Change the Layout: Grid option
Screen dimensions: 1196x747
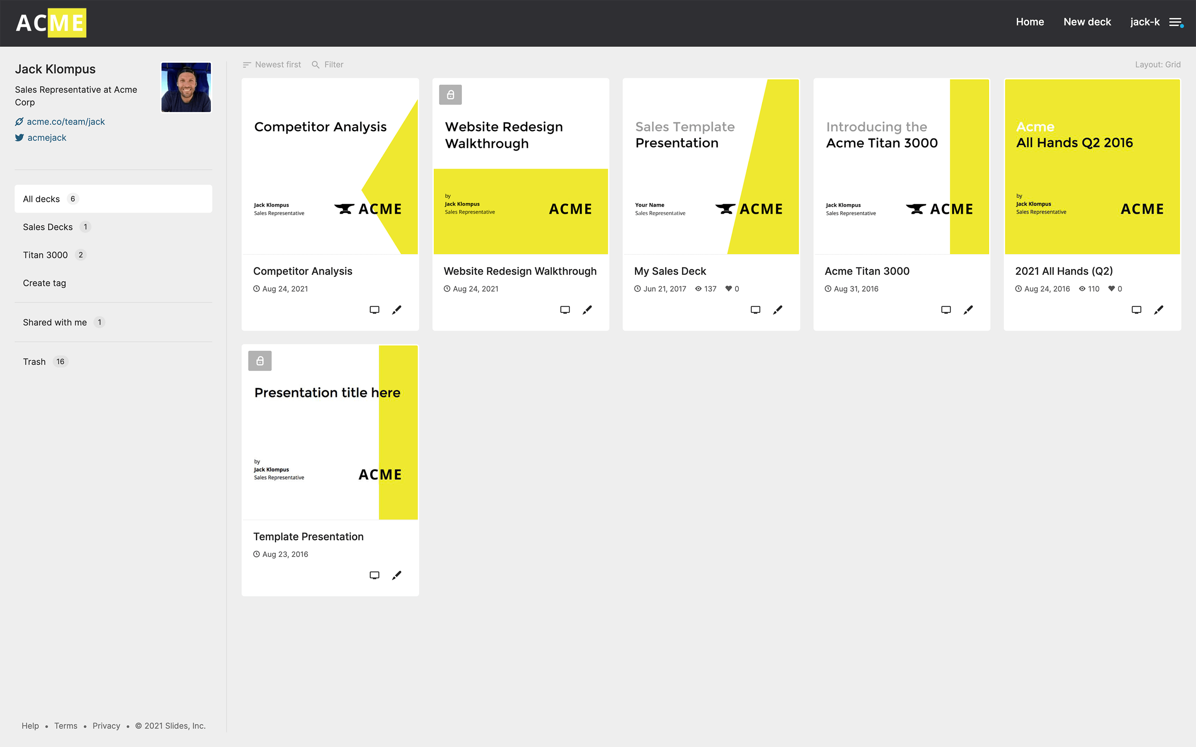(1157, 65)
